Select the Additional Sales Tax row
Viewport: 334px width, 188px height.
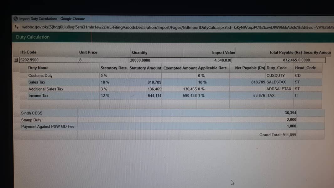click(x=171, y=89)
